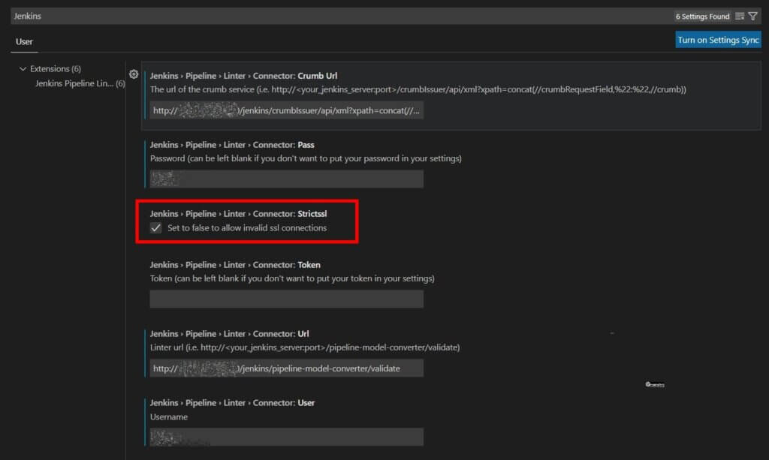Switch to the User settings tab

[24, 41]
